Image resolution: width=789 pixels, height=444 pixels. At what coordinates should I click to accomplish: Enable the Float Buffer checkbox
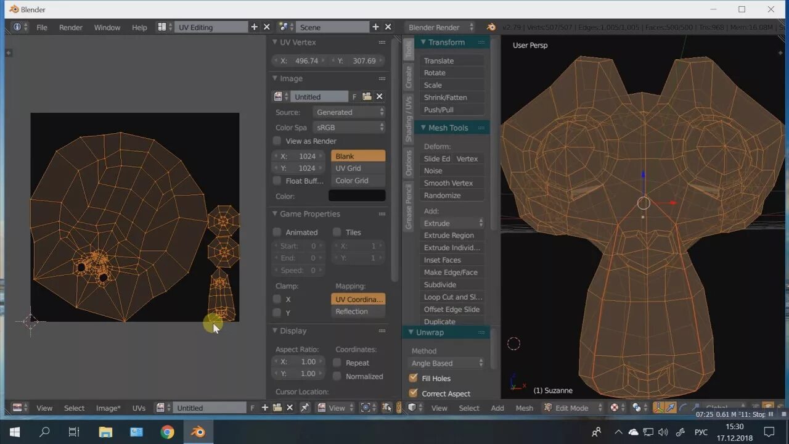(x=277, y=181)
